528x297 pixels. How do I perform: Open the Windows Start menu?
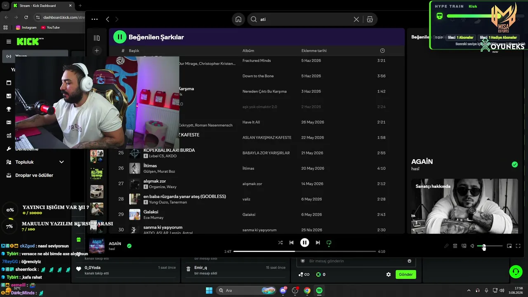(209, 290)
